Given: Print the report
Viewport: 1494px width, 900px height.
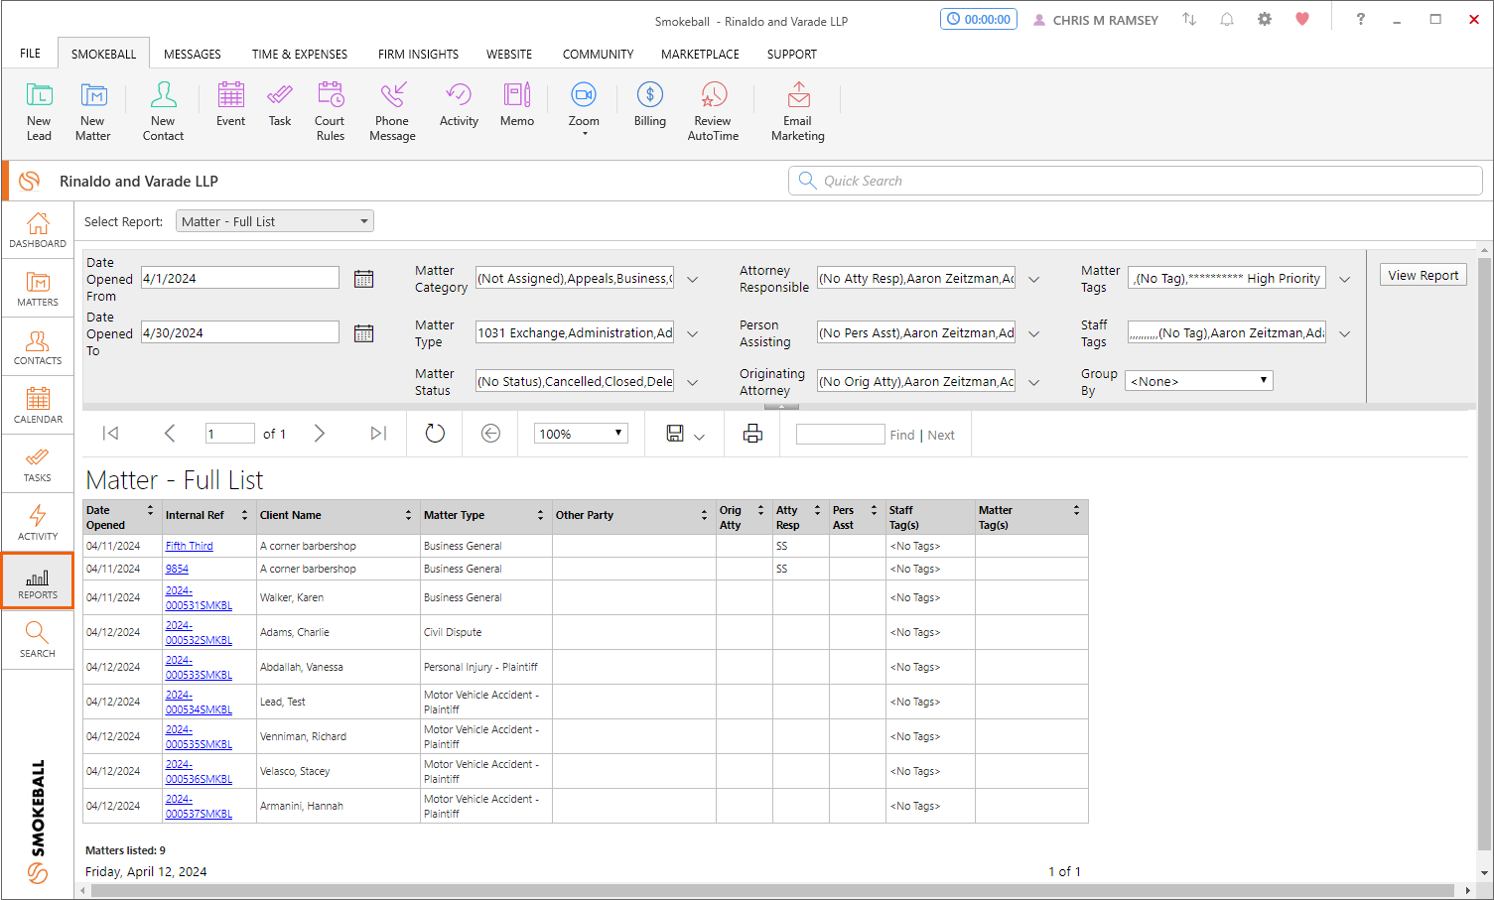Looking at the screenshot, I should pos(752,434).
